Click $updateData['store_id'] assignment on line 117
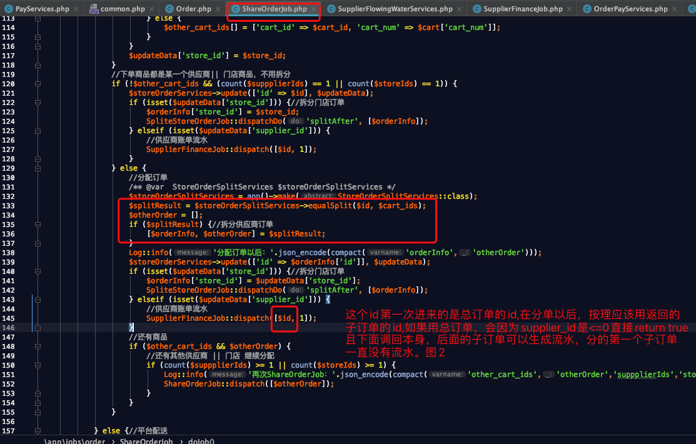This screenshot has width=696, height=444. (x=207, y=56)
